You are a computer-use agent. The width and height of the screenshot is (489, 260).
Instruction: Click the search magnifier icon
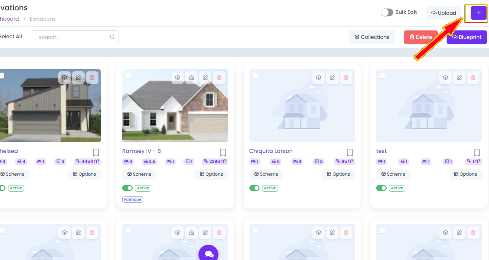click(112, 37)
